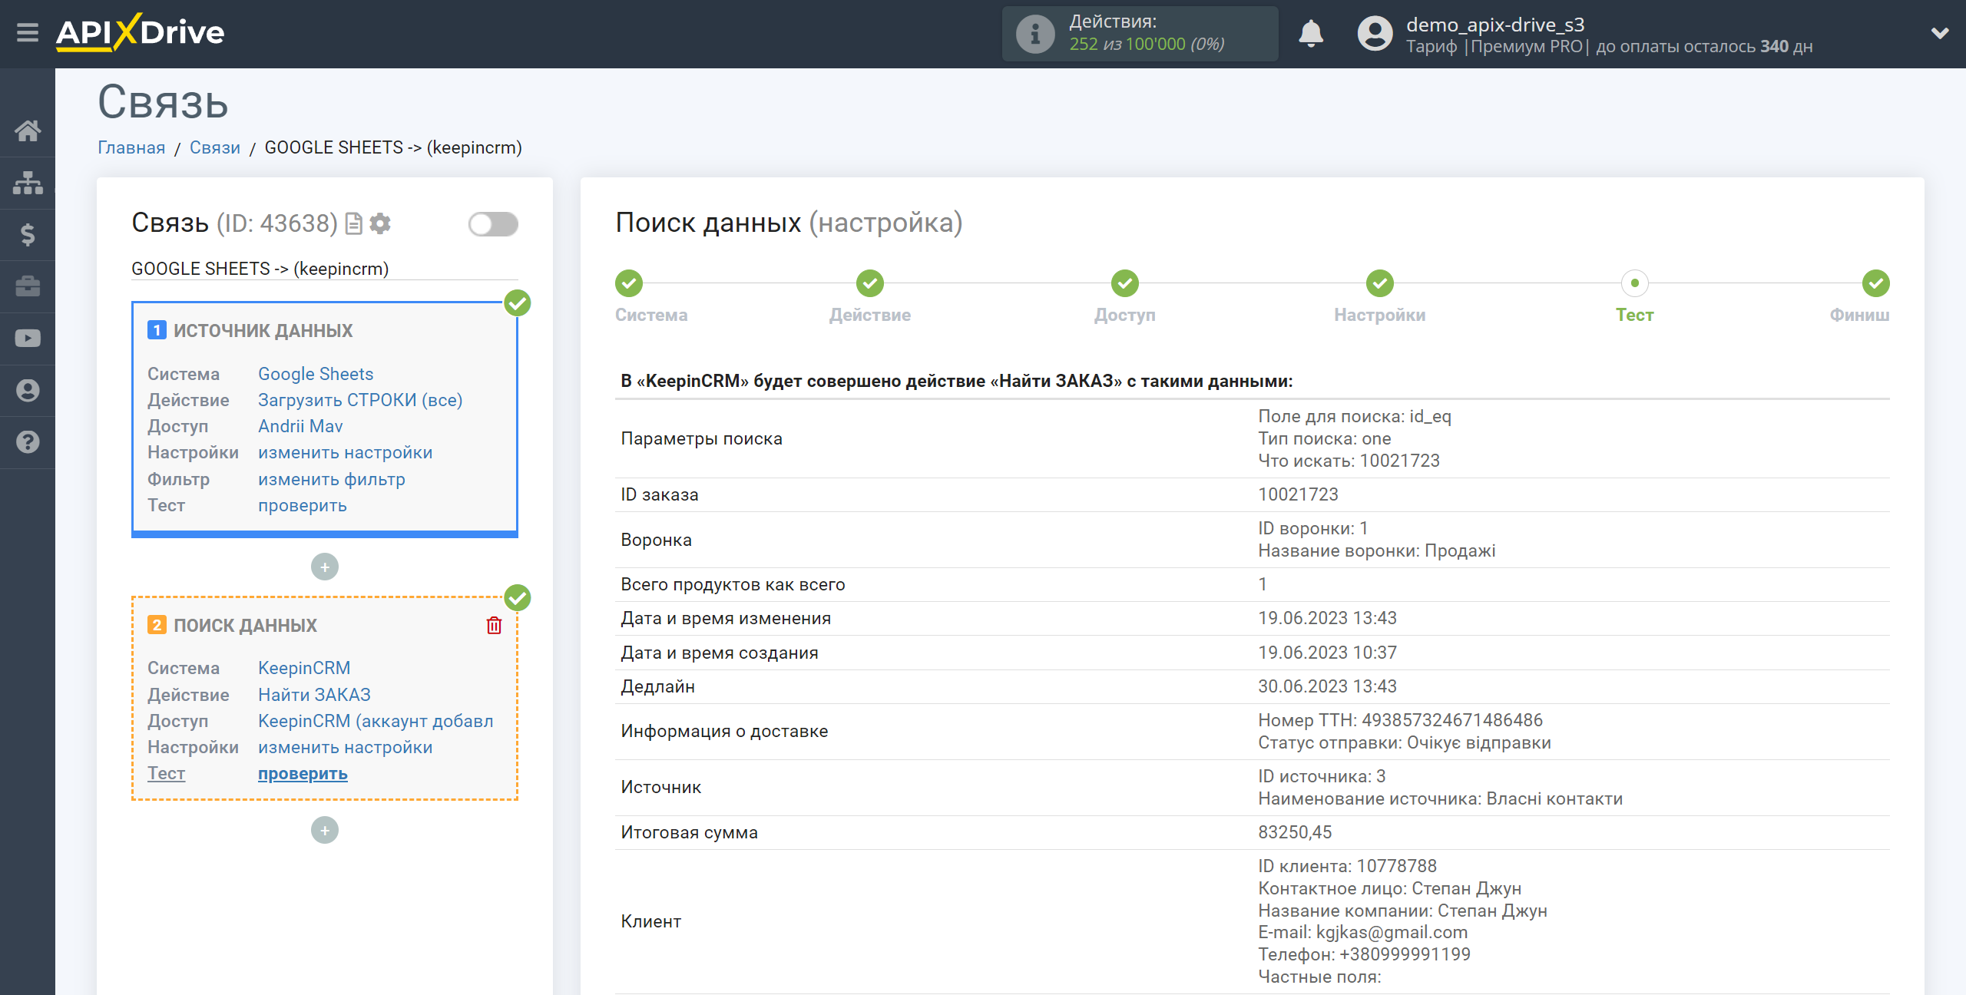1966x995 pixels.
Task: Open Andrii Mav access link
Action: [x=300, y=426]
